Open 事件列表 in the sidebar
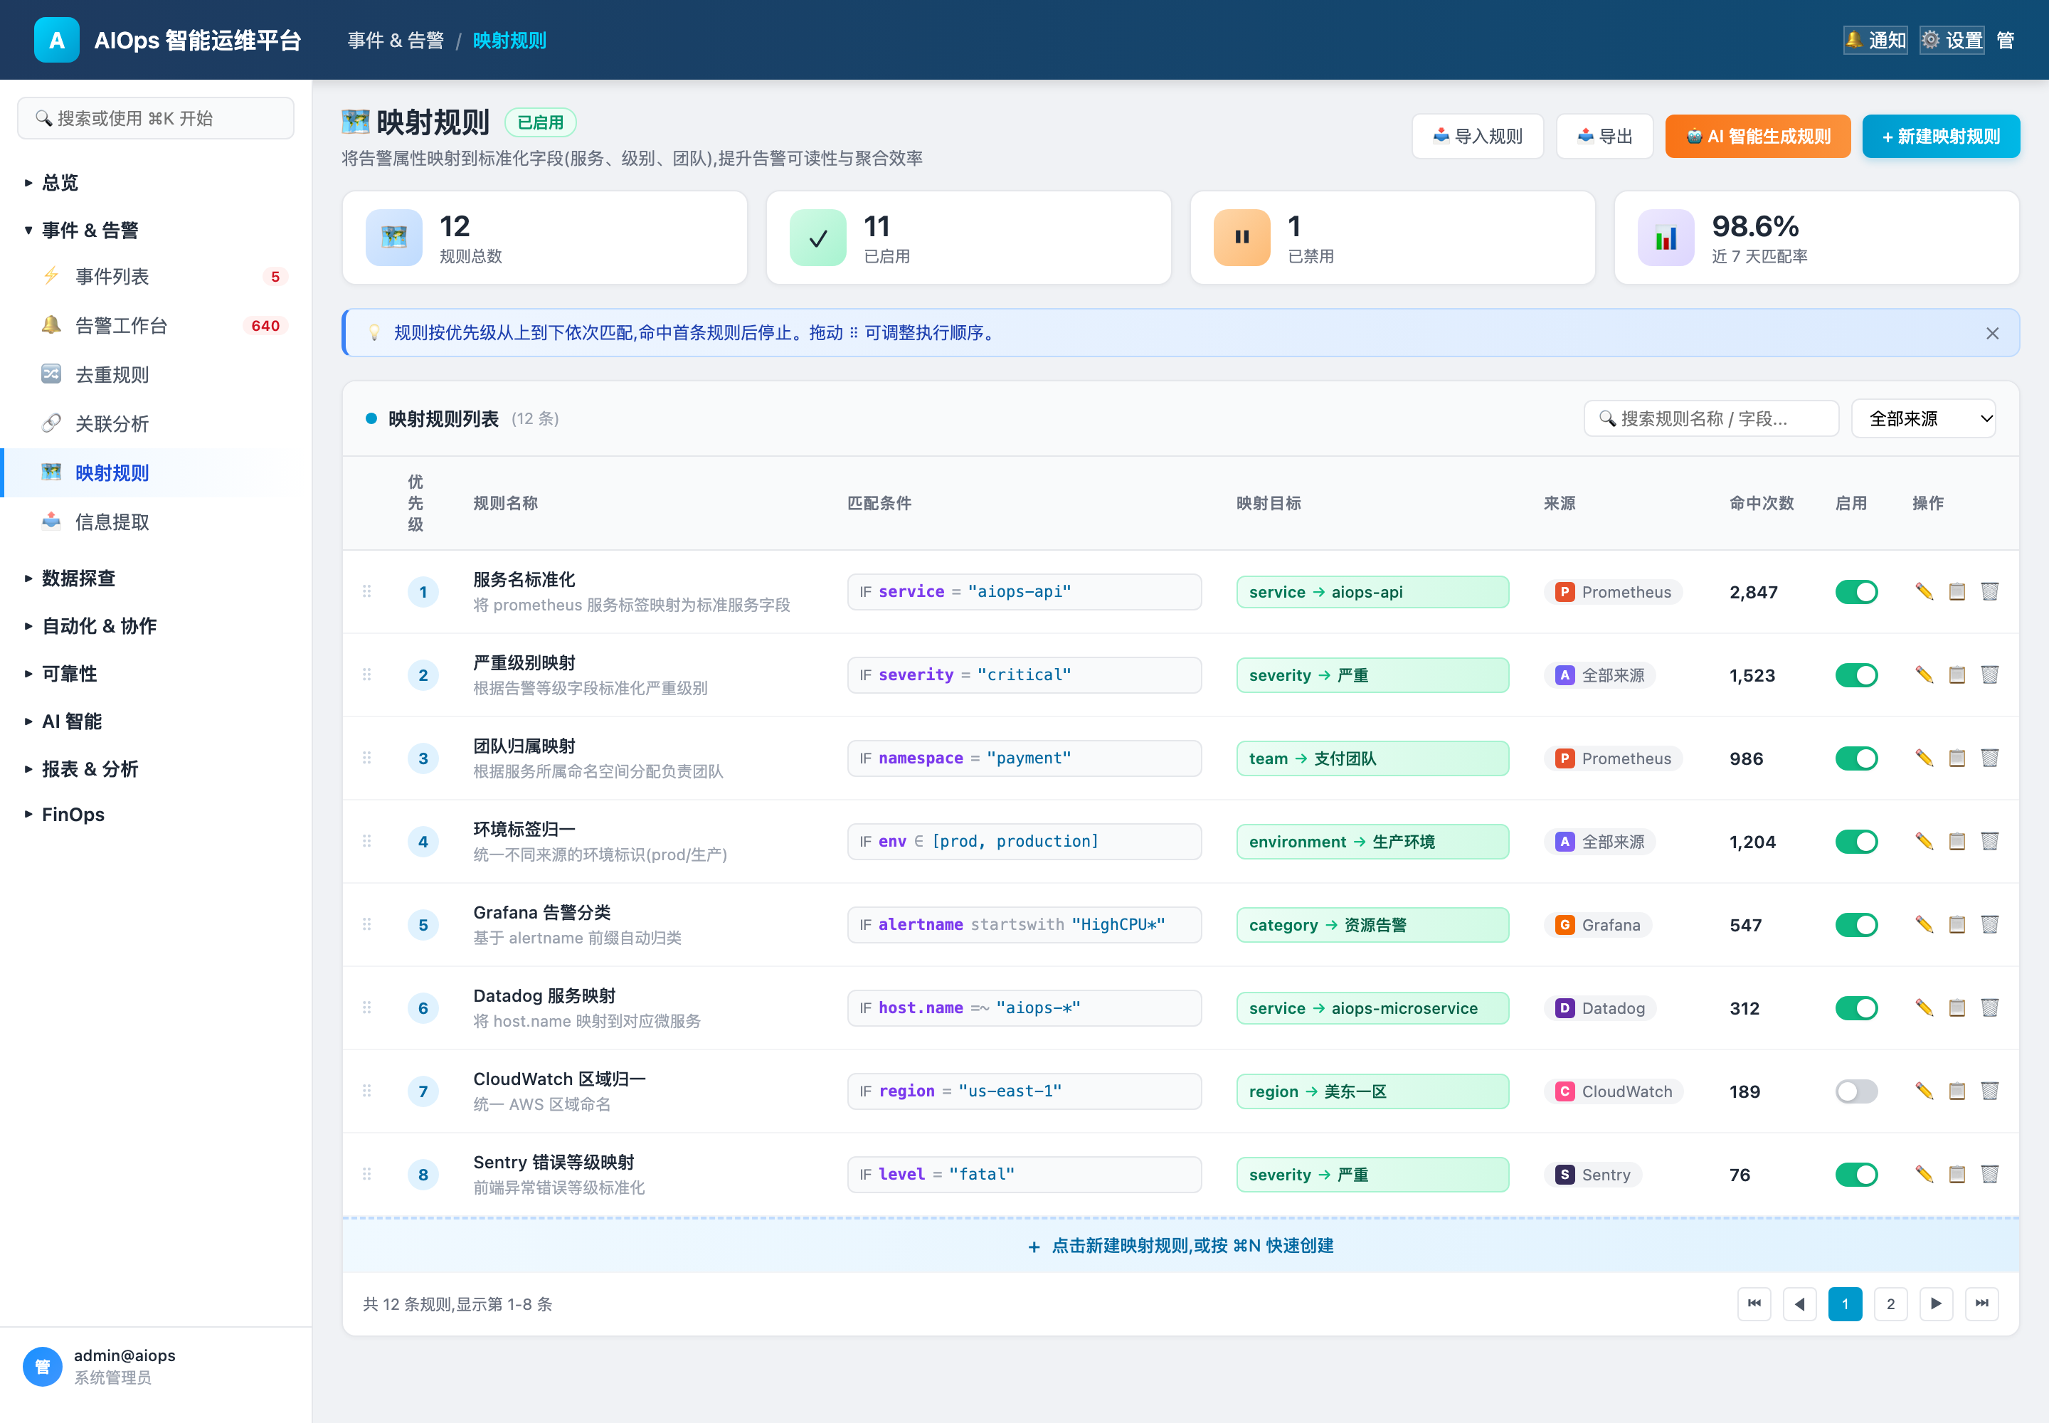This screenshot has height=1423, width=2049. coord(156,276)
